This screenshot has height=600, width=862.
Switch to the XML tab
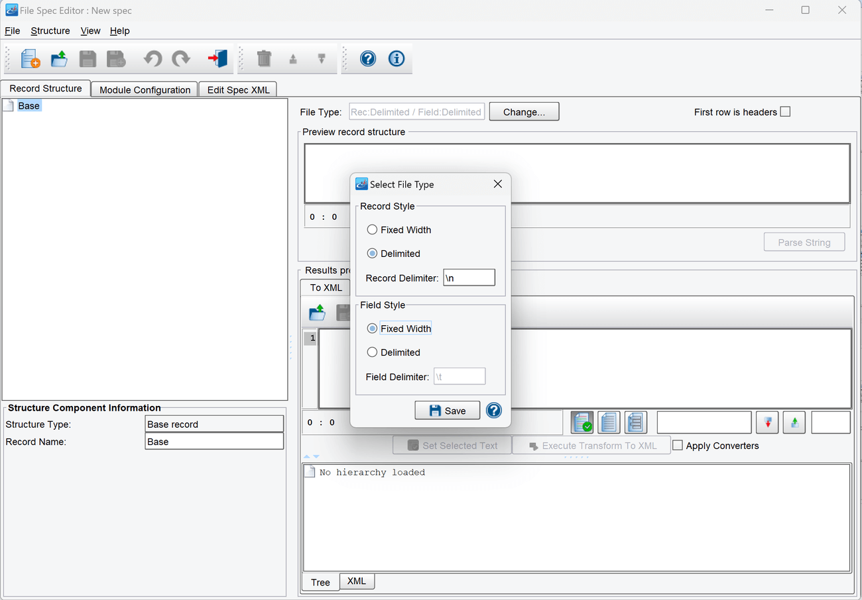(357, 581)
